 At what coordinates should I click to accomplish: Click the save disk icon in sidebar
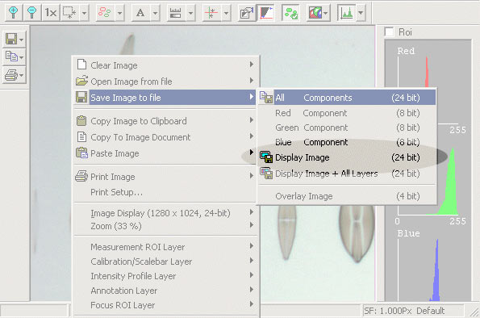pyautogui.click(x=11, y=40)
